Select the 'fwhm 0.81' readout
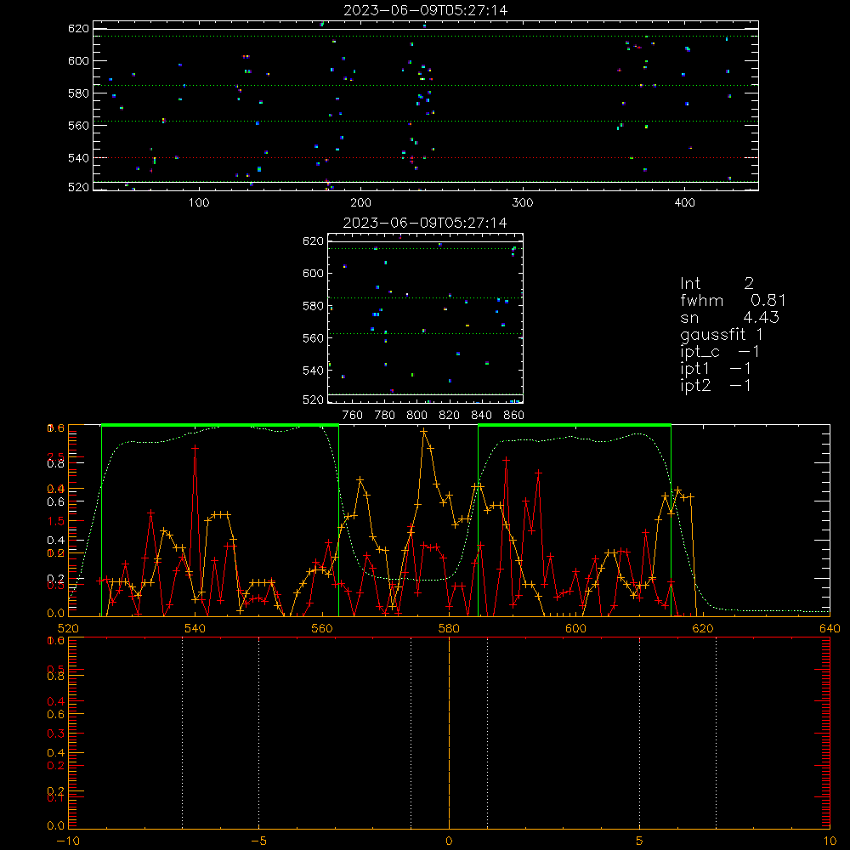Screen dimensions: 850x850 pos(733,300)
